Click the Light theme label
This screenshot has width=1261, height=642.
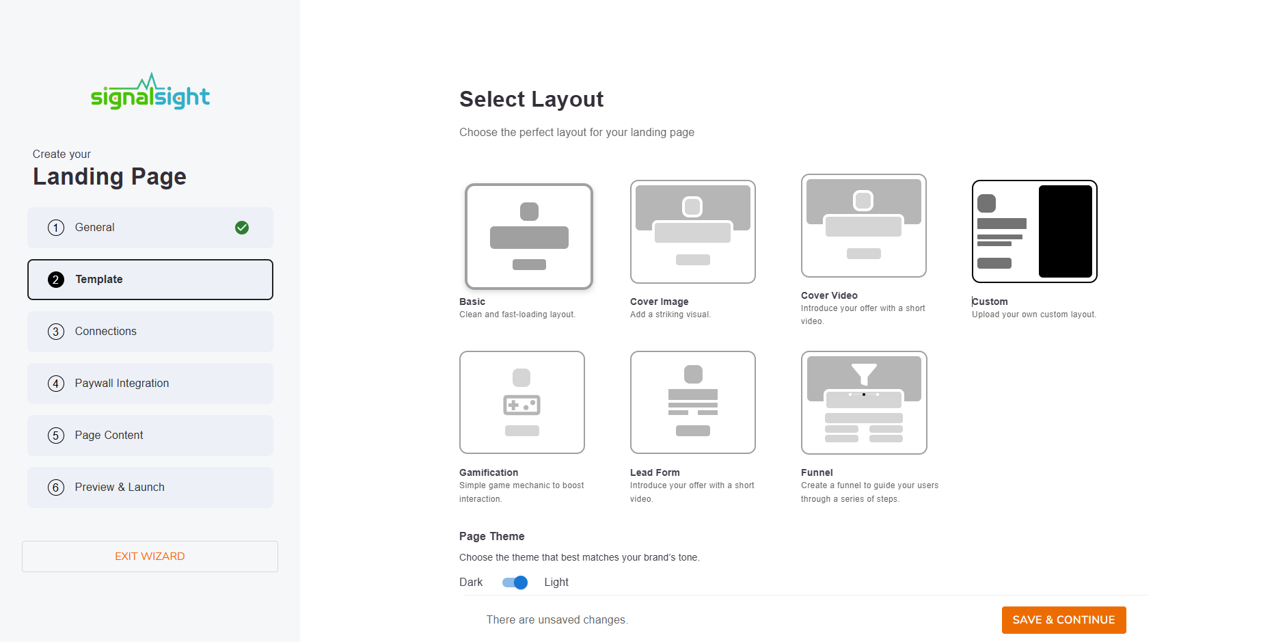pos(556,583)
